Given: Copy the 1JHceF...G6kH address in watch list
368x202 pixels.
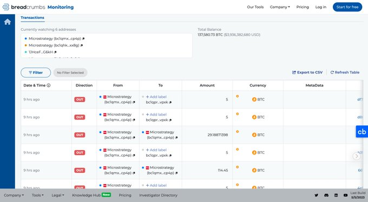Looking at the screenshot, I should point(55,52).
